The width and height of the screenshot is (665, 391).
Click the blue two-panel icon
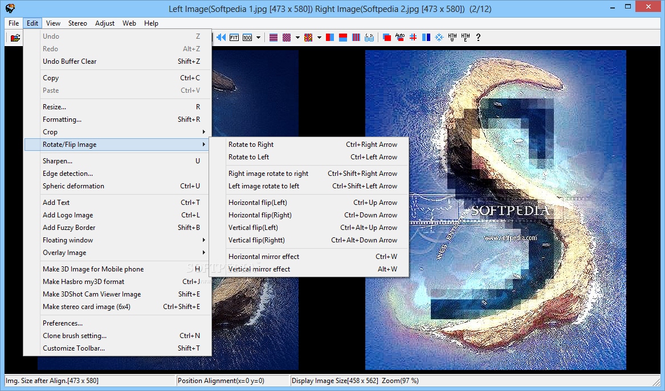pos(426,37)
